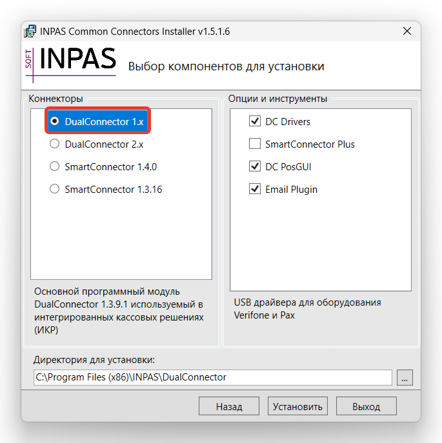This screenshot has height=443, width=442.
Task: Click the DC Drivers label text
Action: tap(288, 121)
